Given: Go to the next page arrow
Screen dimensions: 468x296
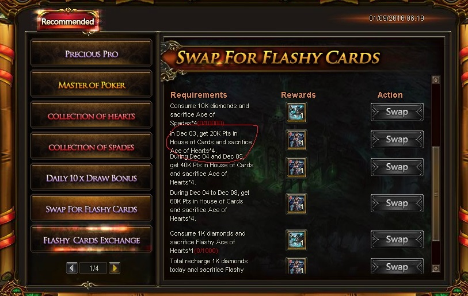Looking at the screenshot, I should pos(115,268).
